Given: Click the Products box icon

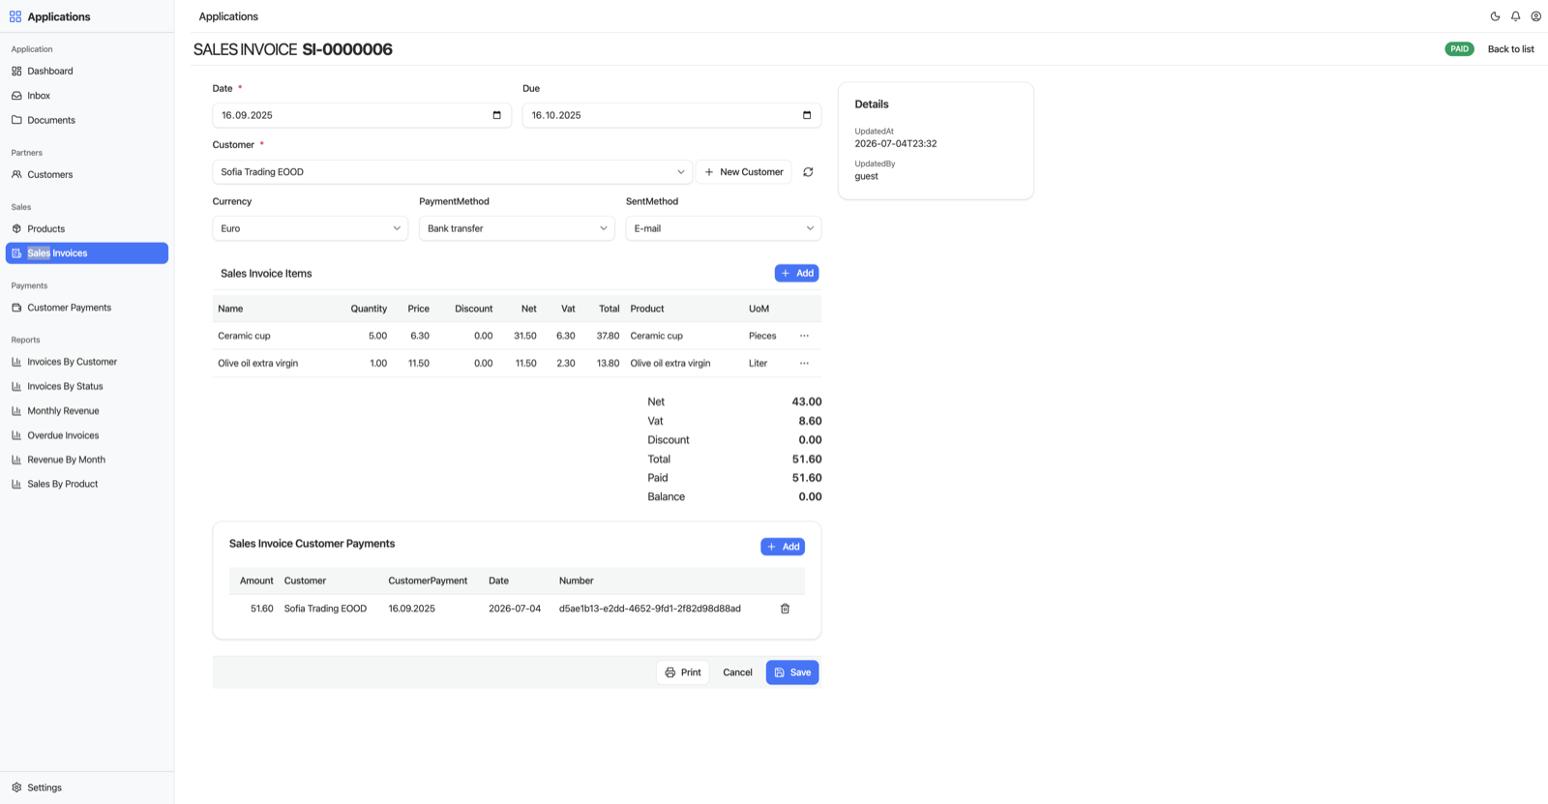Looking at the screenshot, I should [x=16, y=228].
